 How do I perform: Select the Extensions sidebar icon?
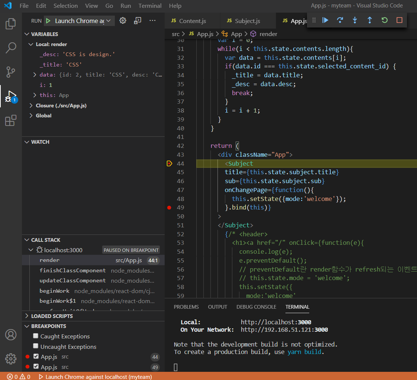(x=11, y=120)
